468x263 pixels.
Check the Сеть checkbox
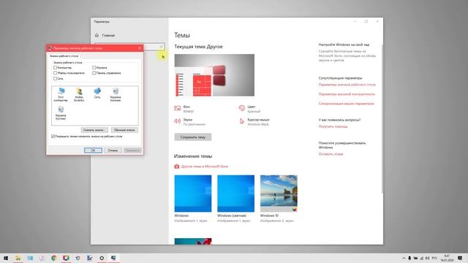(x=56, y=78)
